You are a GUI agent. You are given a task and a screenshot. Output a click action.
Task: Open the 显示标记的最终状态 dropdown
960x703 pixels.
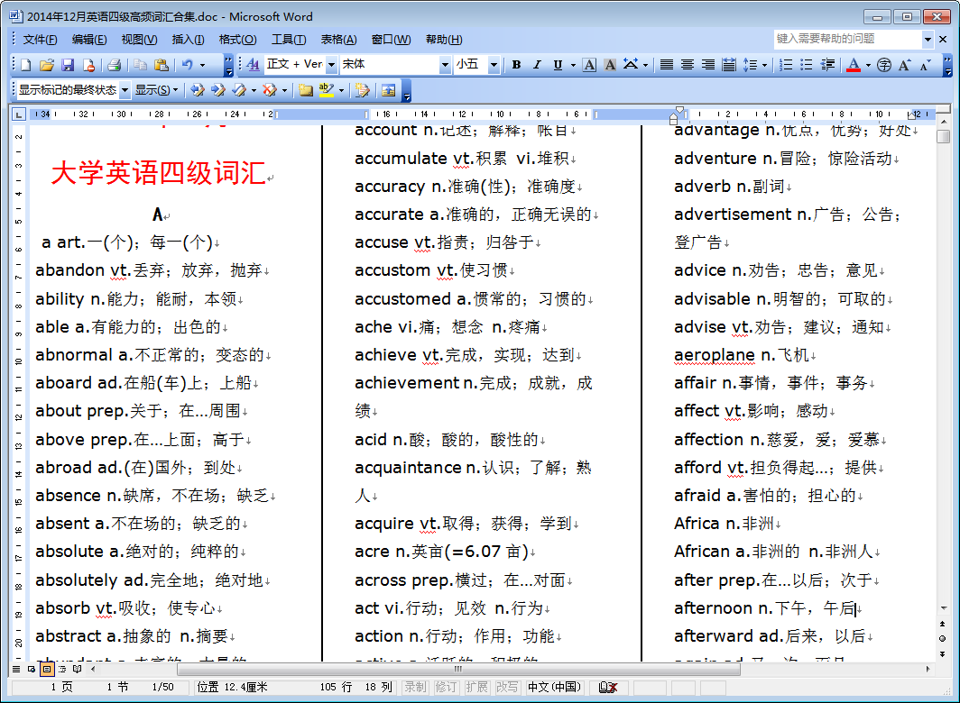tap(125, 90)
